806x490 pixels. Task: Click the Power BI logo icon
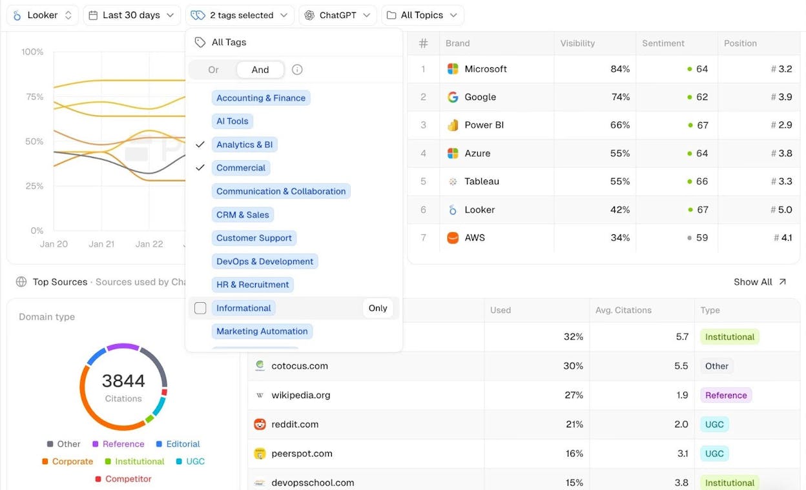click(x=453, y=125)
